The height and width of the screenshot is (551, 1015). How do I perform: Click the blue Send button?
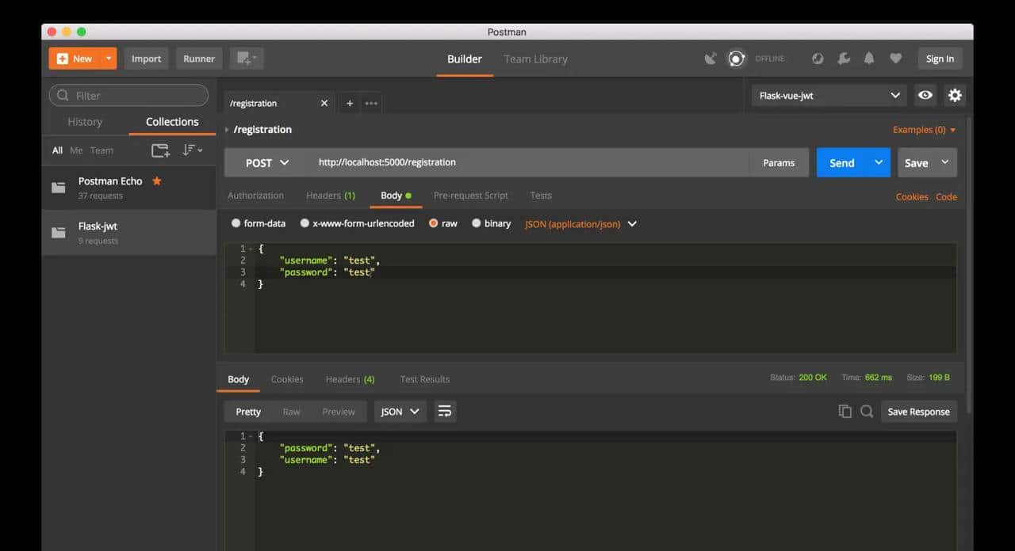(841, 163)
